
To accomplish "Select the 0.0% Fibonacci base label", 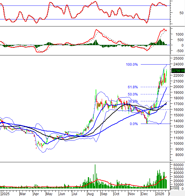I will point(134,124).
